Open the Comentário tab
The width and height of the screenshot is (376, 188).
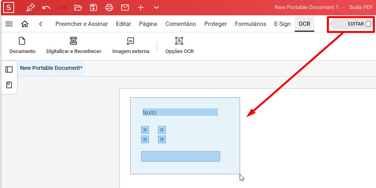[181, 24]
